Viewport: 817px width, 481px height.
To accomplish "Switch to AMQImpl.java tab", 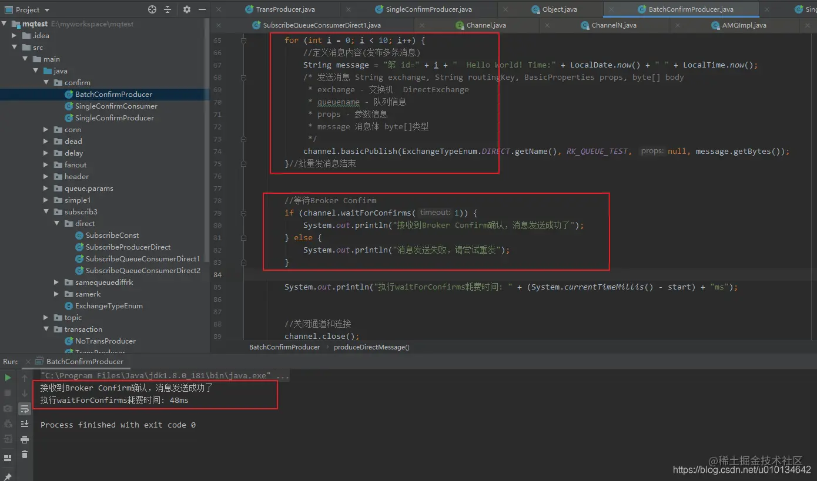I will pyautogui.click(x=739, y=25).
